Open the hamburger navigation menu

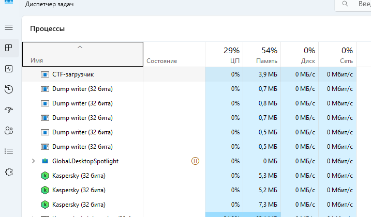[9, 27]
